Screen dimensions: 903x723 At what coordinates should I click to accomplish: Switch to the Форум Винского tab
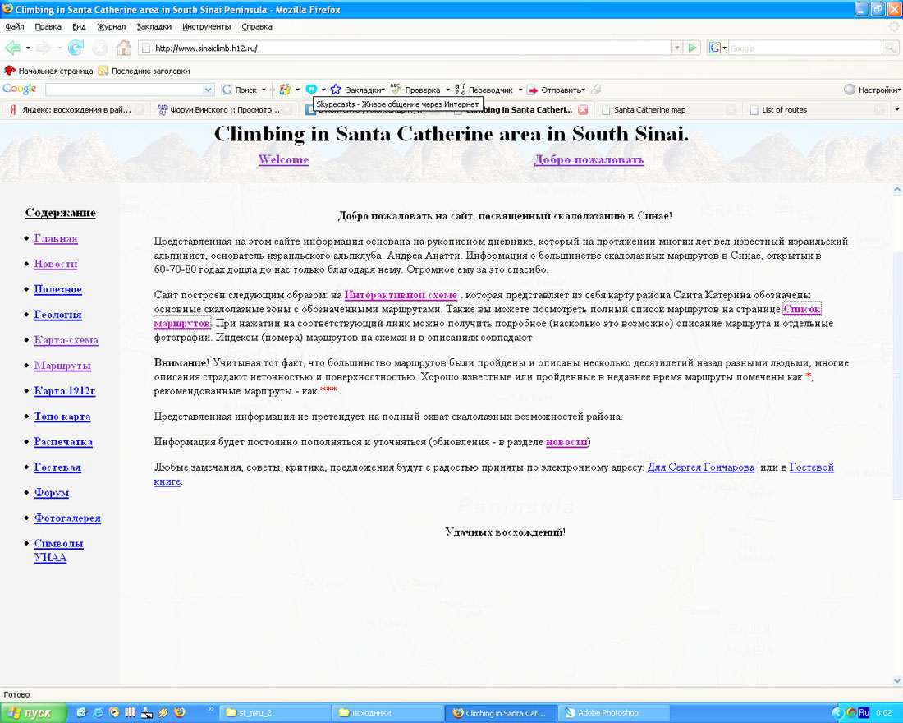pos(225,109)
